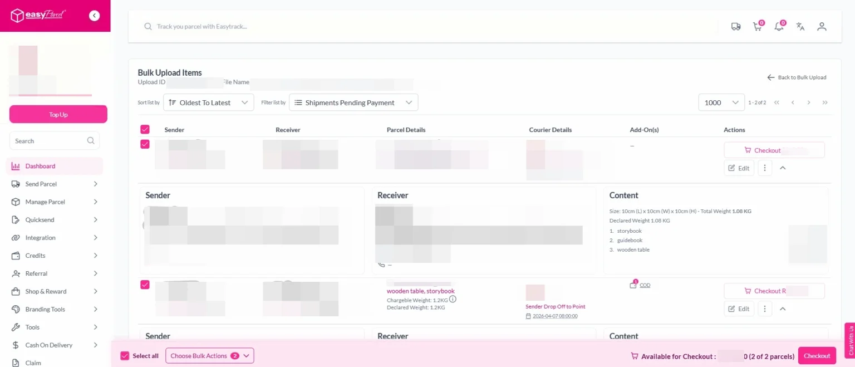This screenshot has height=367, width=855.
Task: Open the Choose Bulk Actions dropdown
Action: pos(210,355)
